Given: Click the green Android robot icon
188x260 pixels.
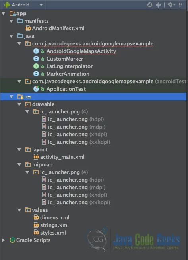Looking at the screenshot, I should click(7, 5).
